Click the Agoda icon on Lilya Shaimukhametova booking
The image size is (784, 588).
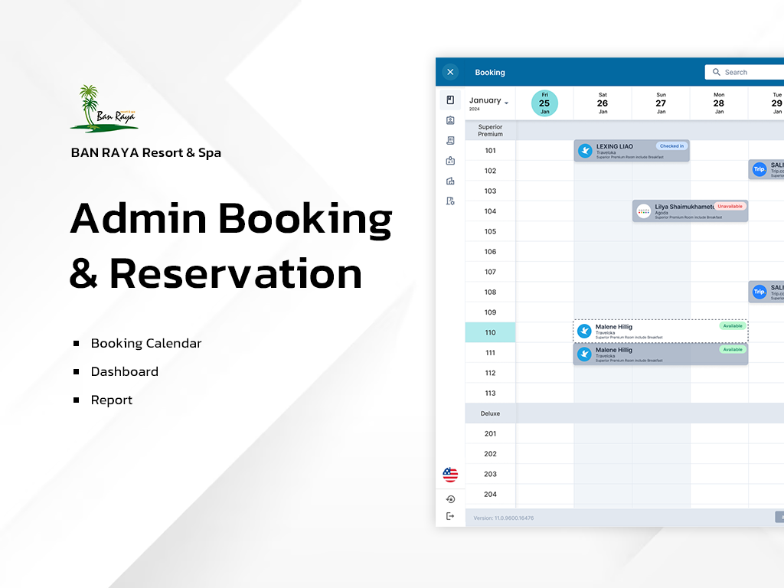(643, 211)
